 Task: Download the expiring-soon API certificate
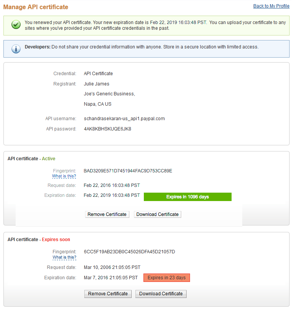(161, 294)
